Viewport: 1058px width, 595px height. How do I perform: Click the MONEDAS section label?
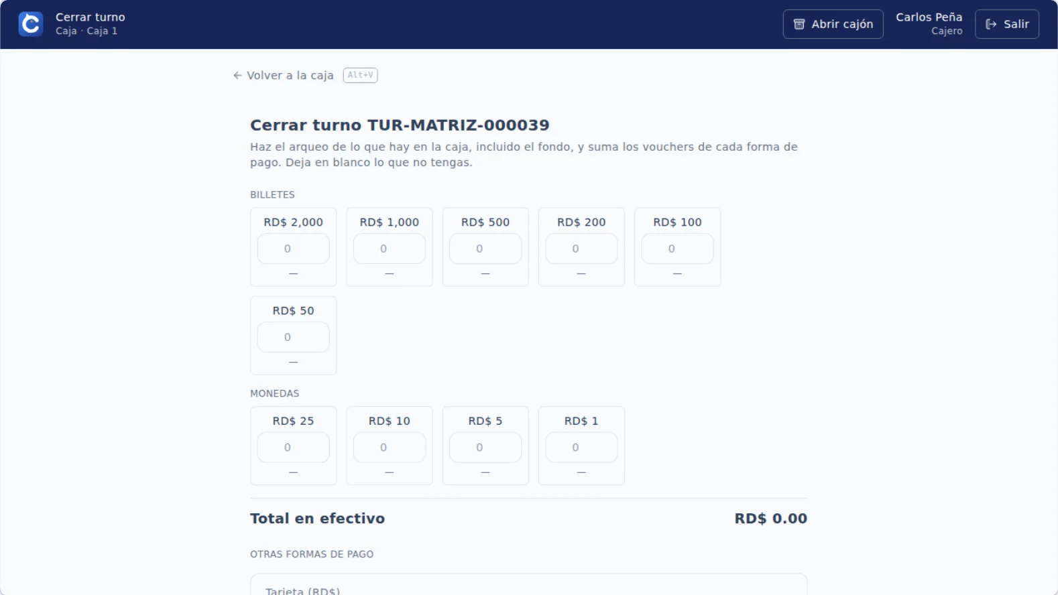pos(274,394)
